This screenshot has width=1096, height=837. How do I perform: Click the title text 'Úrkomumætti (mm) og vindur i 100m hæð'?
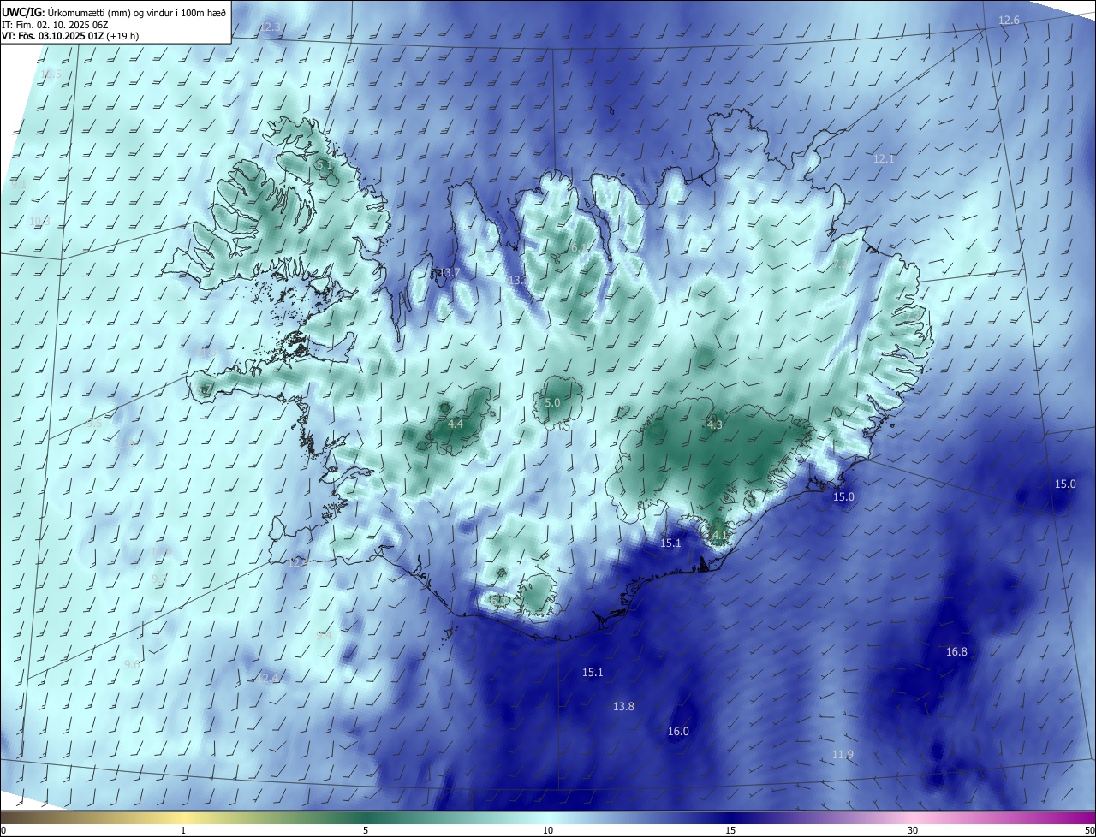pos(137,12)
